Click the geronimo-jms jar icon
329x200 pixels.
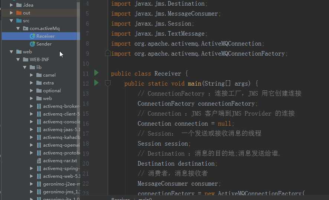coord(39,191)
